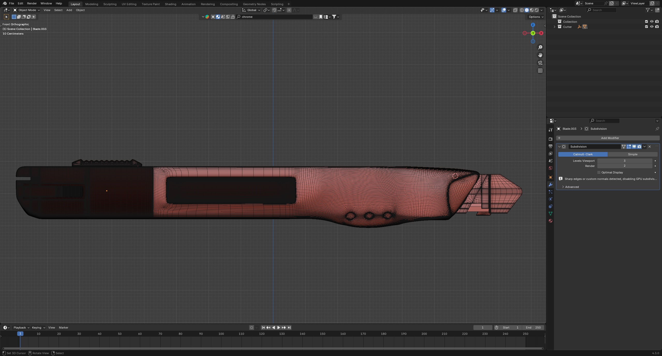The image size is (662, 356).
Task: Click the Render levels value field
Action: (x=625, y=166)
